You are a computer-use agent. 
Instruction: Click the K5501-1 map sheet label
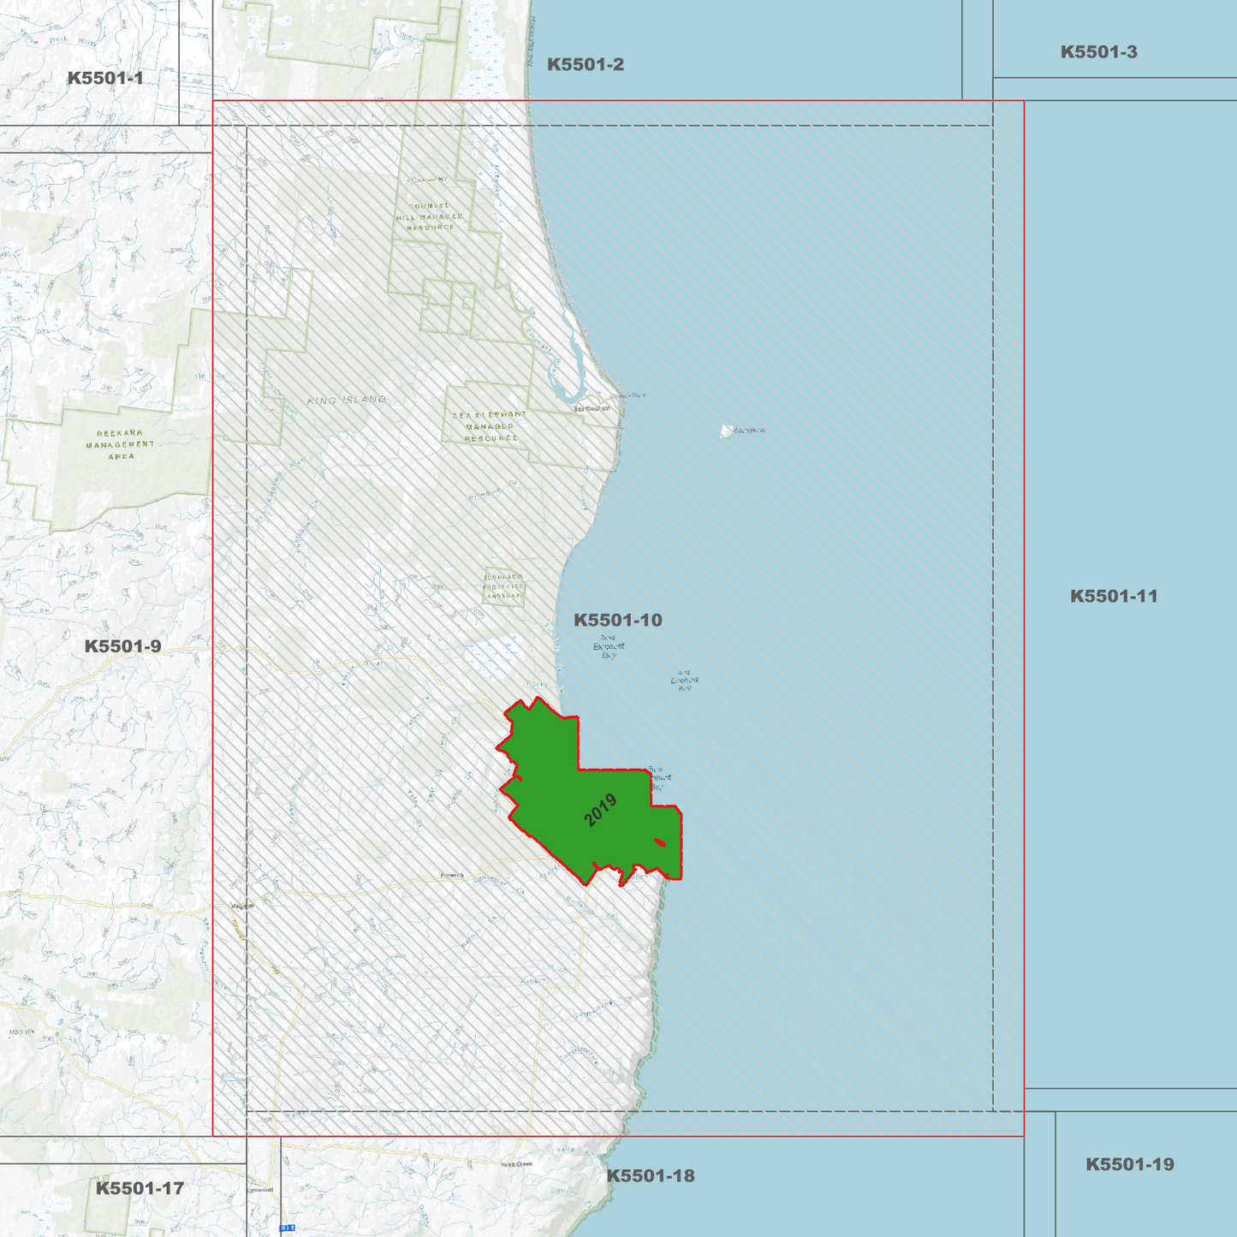click(x=105, y=78)
